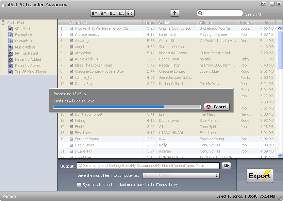The image size is (283, 201).
Task: Click the fifth toolbar icon with arrows
Action: pos(130,13)
